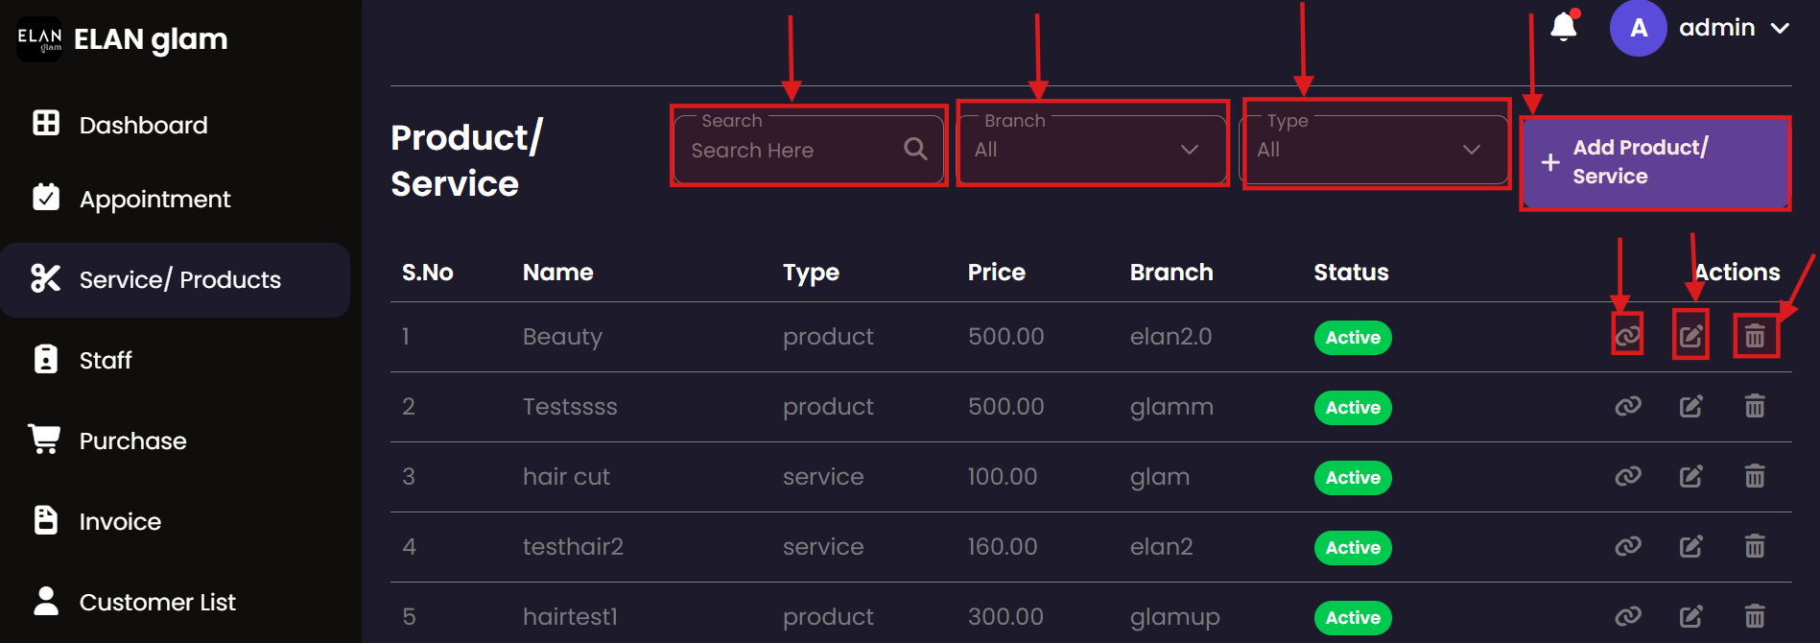Click link icon for Testssss row

1627,406
